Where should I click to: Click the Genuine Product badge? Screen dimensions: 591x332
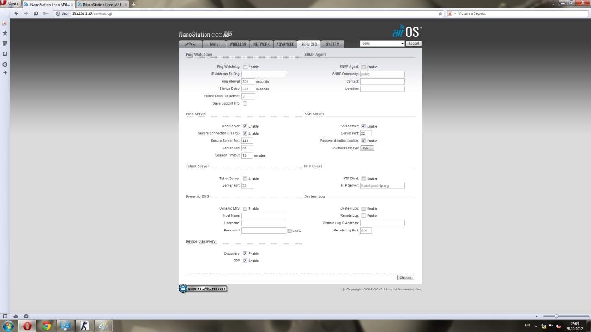[203, 289]
